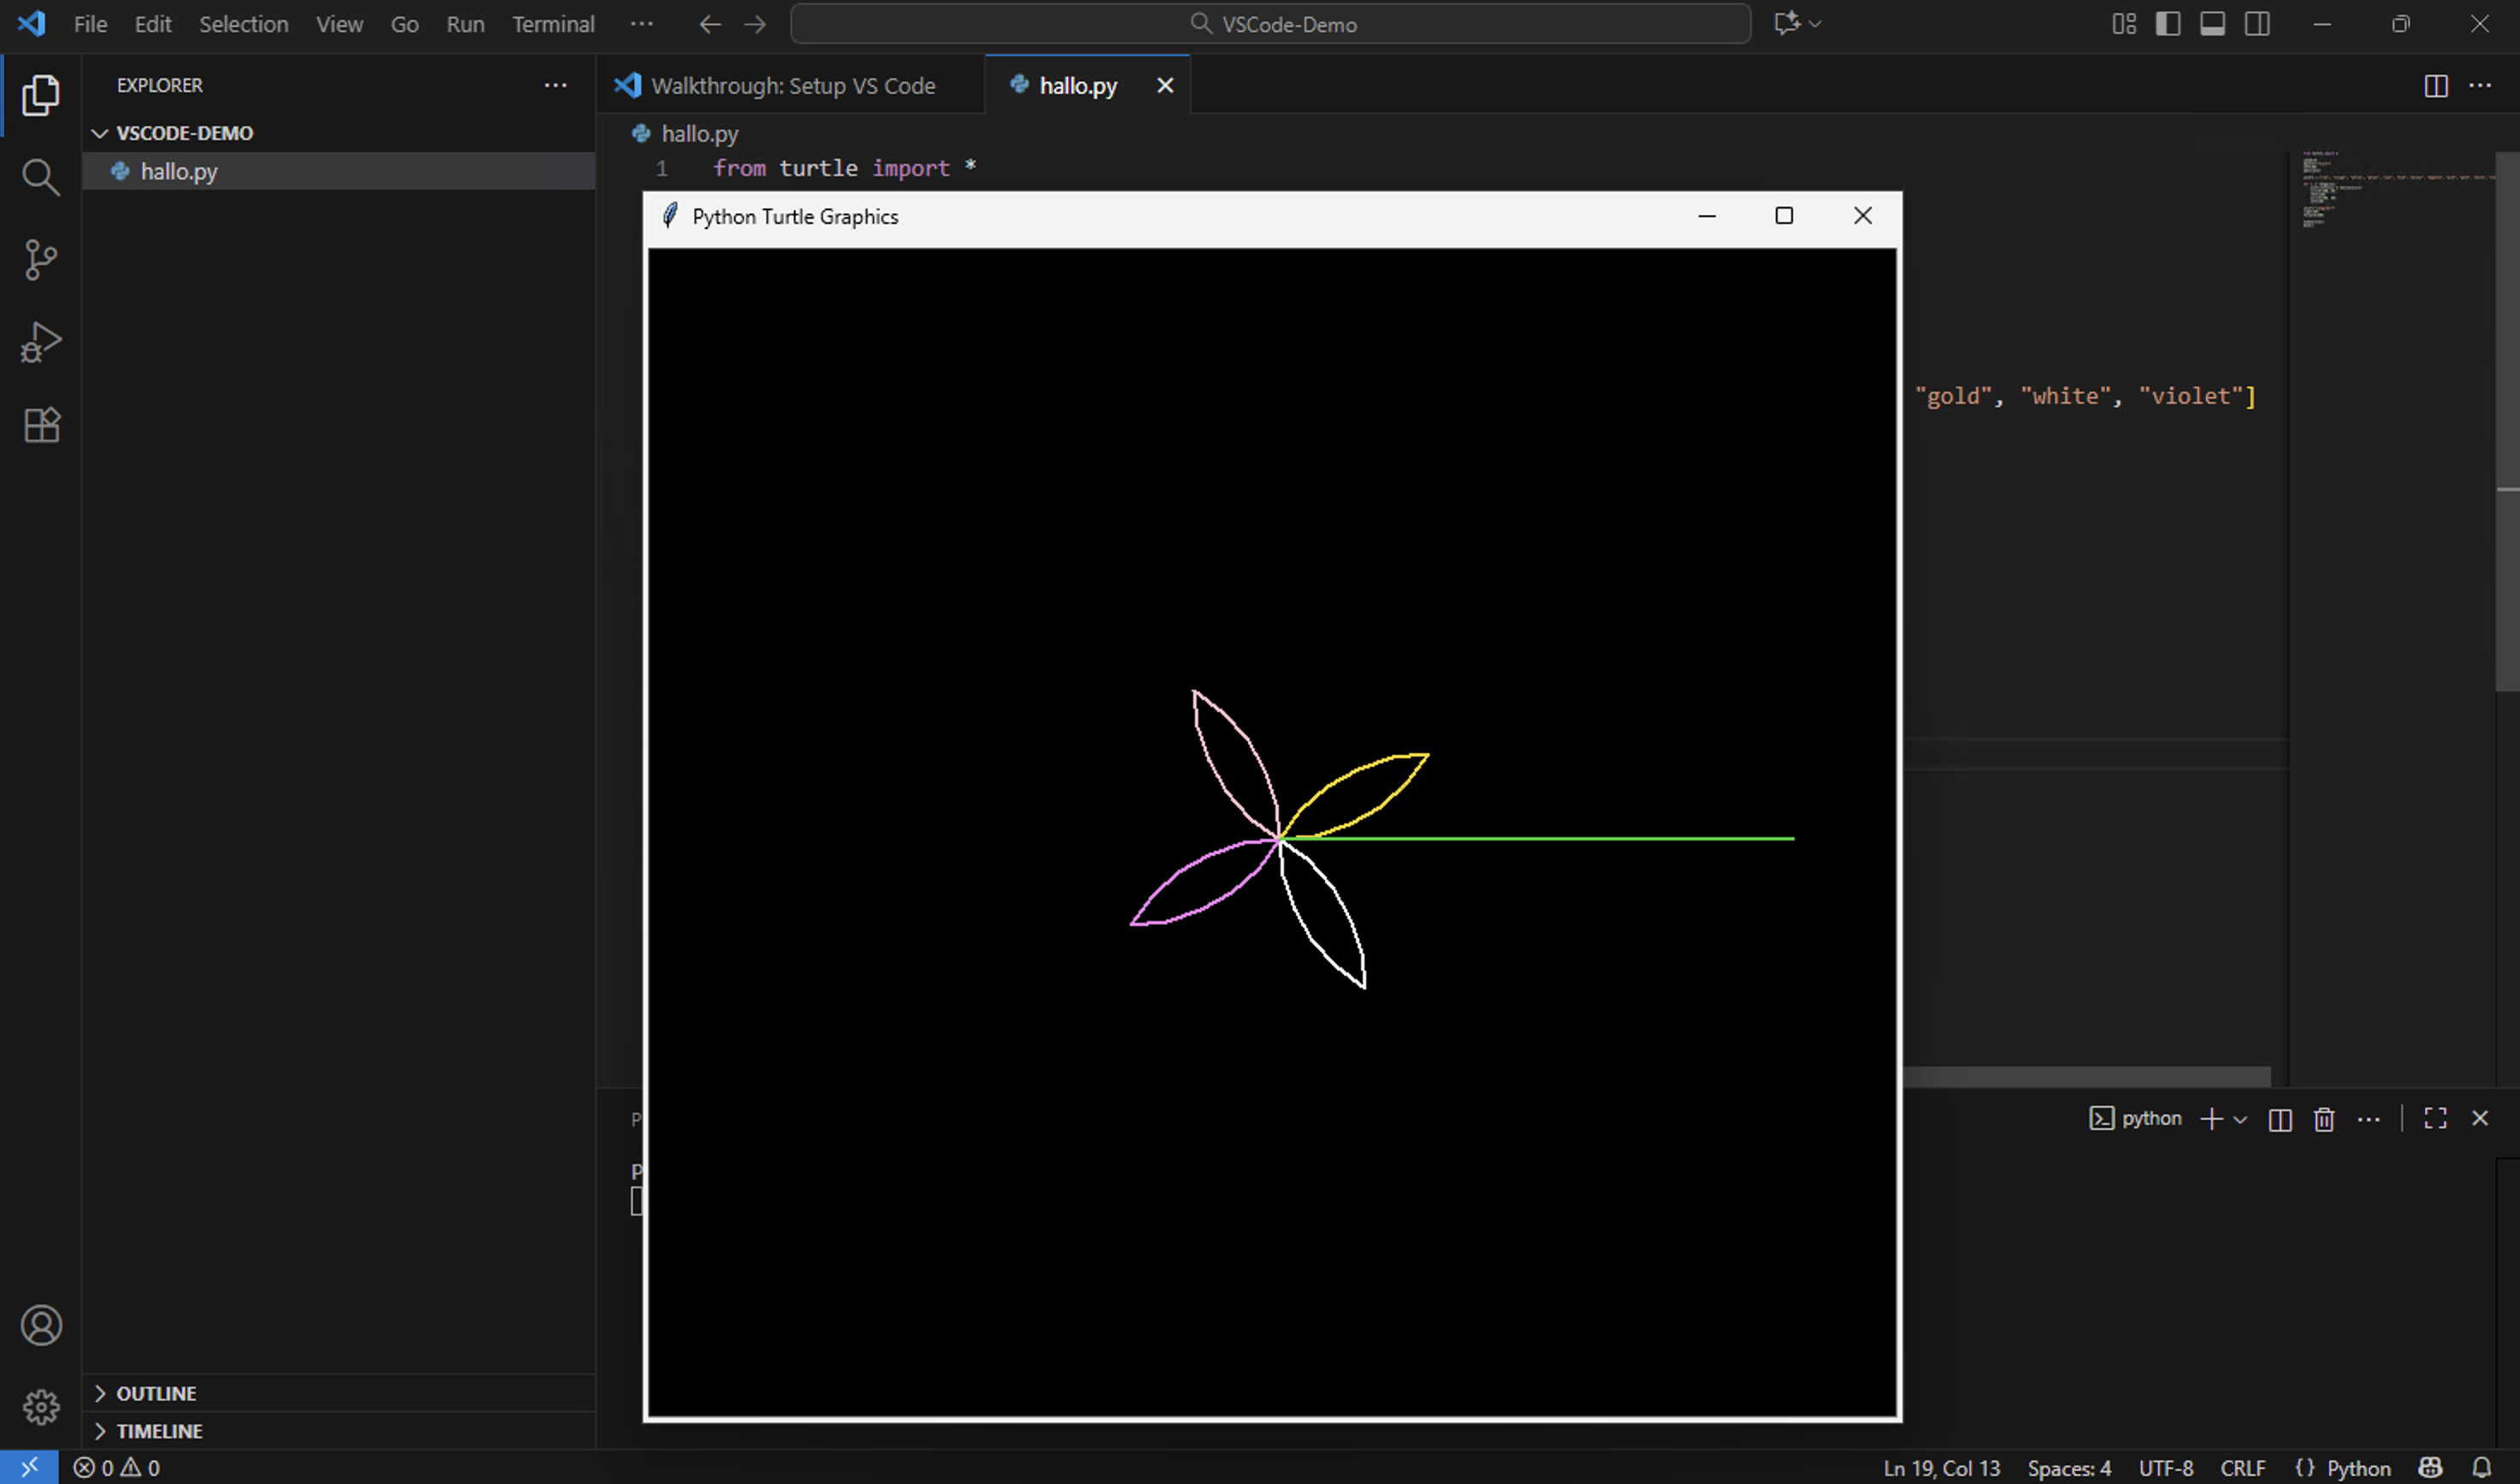This screenshot has width=2520, height=1484.
Task: Switch to Walkthrough: Setup VS Code tab
Action: [791, 86]
